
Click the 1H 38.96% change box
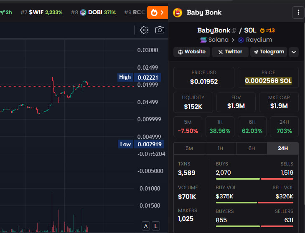(220, 127)
